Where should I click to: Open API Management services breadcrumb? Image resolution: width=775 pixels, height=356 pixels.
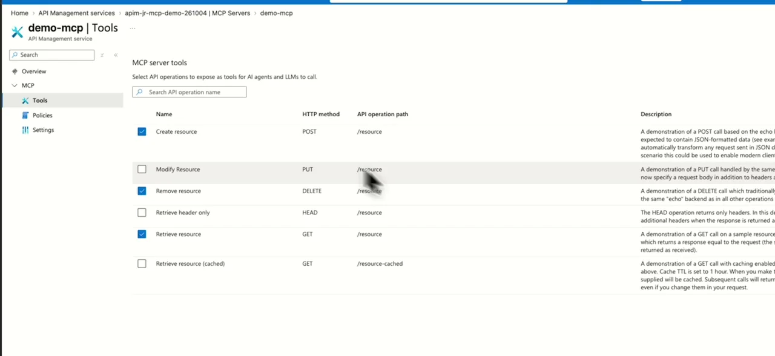click(76, 13)
